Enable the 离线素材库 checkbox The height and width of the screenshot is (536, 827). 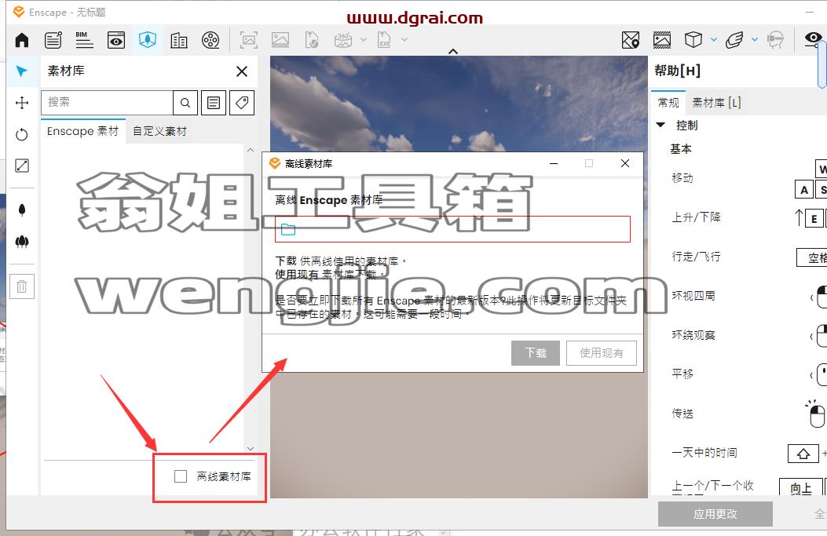click(181, 476)
